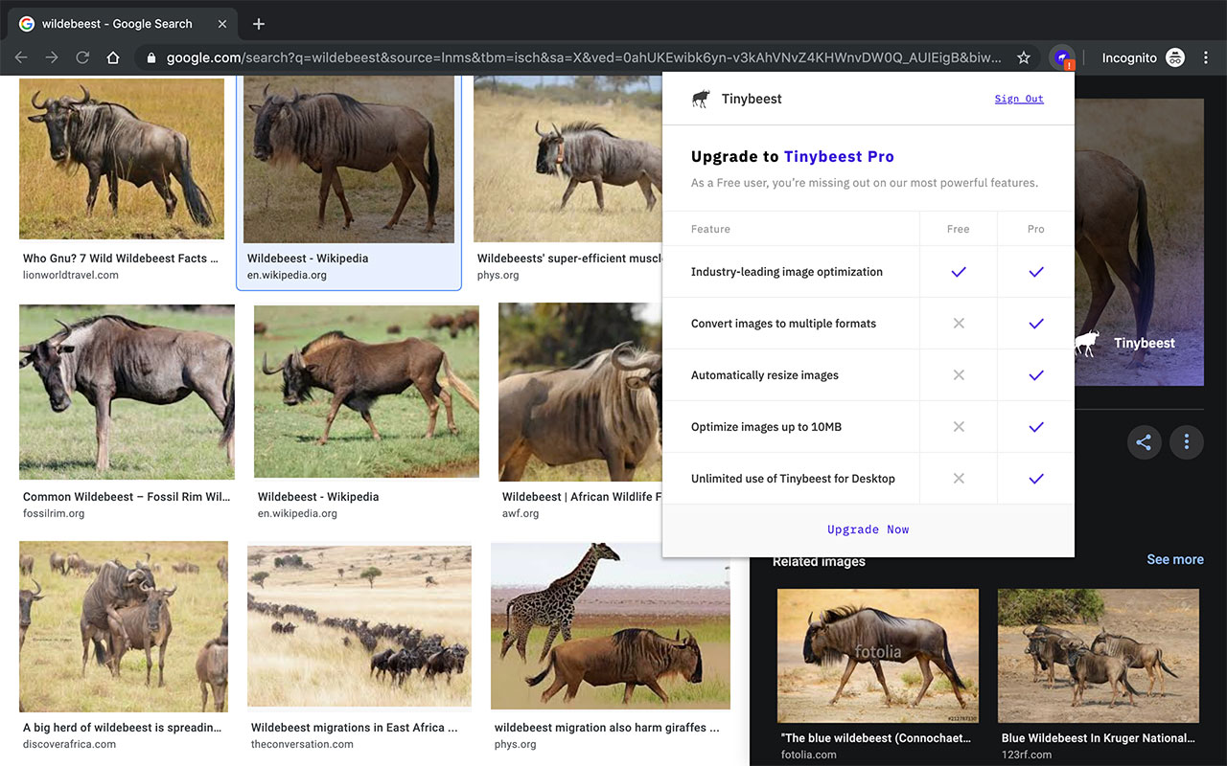
Task: Click 'Related images' heading
Action: coord(819,562)
